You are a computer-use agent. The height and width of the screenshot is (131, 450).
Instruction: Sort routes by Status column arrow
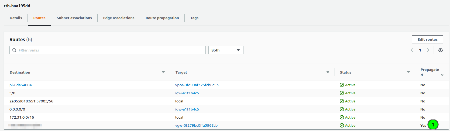tap(408, 72)
